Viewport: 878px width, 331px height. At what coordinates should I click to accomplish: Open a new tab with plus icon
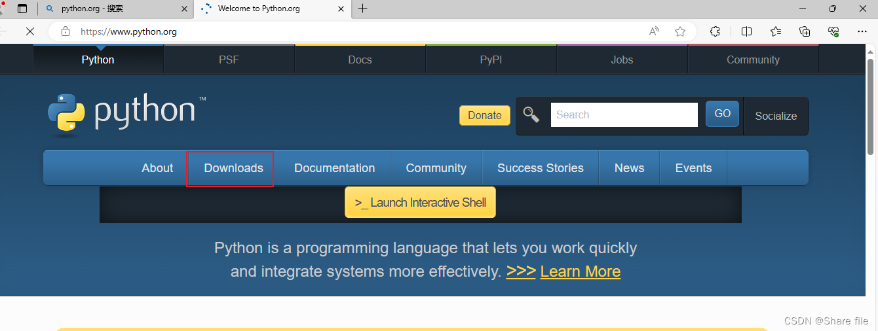(x=362, y=9)
